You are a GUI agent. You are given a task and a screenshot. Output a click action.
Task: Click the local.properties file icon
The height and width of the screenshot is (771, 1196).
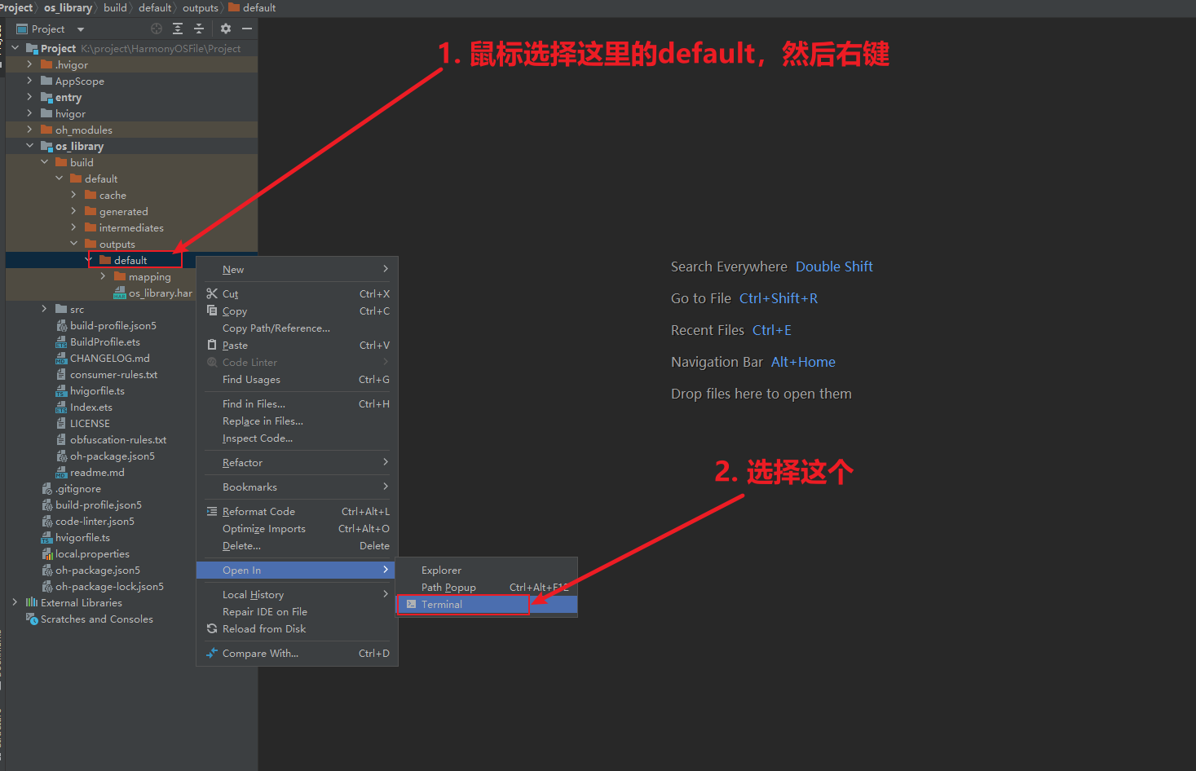(46, 553)
